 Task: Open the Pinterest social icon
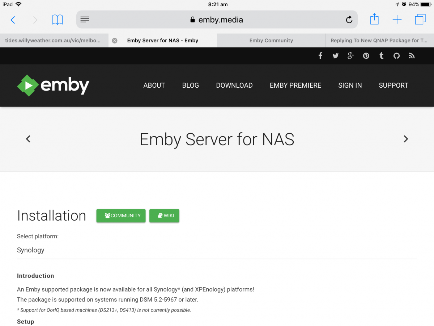(x=366, y=56)
